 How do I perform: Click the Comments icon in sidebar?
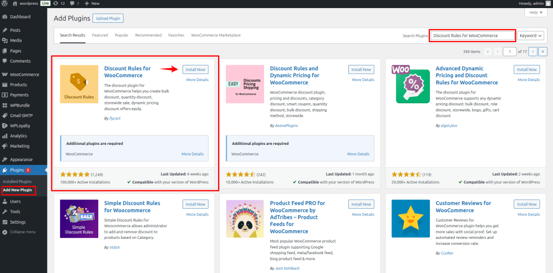point(5,61)
